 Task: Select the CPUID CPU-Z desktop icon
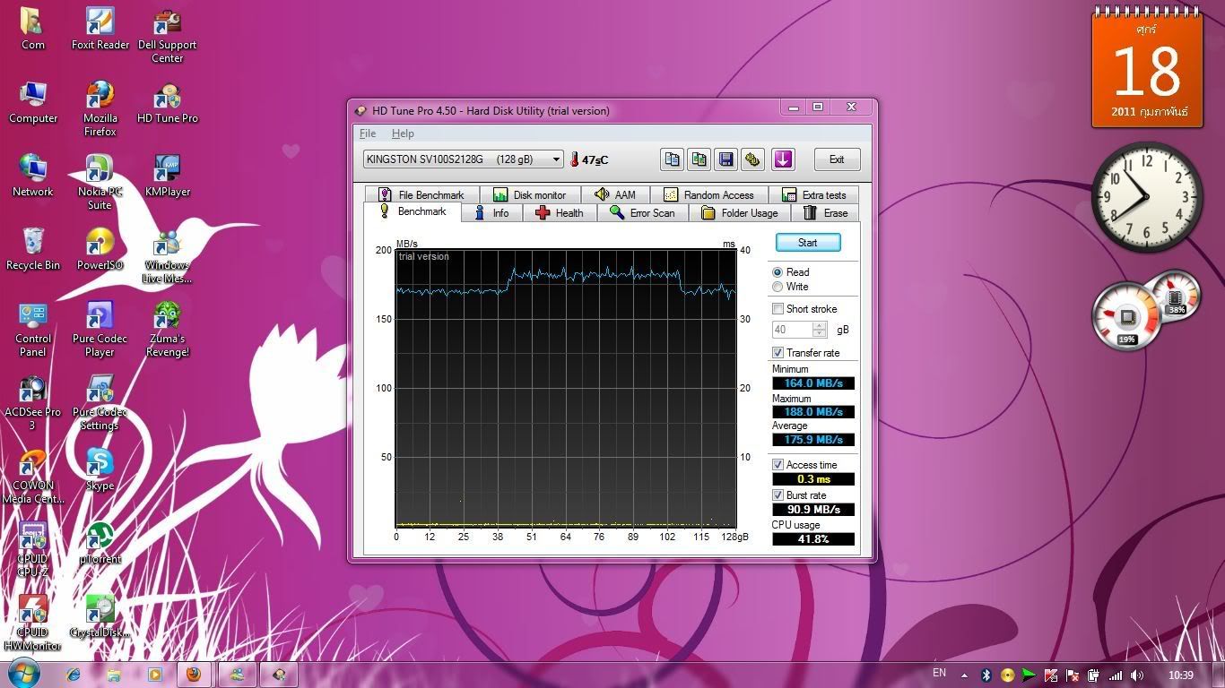click(33, 550)
